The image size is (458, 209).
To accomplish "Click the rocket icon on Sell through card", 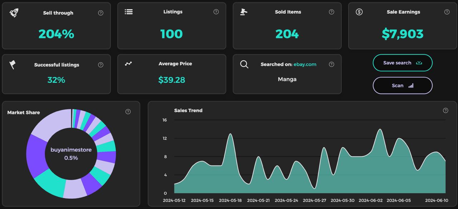I will click(14, 13).
